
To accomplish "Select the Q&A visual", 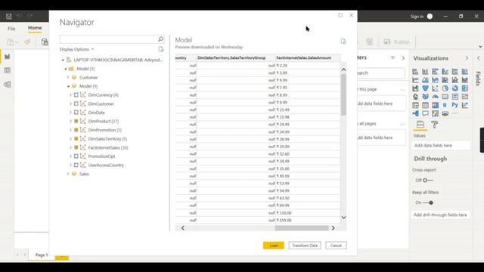I will click(425, 113).
